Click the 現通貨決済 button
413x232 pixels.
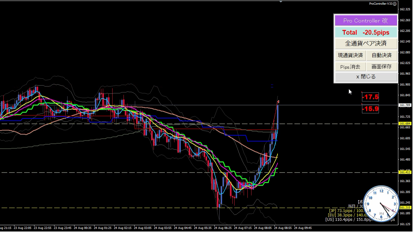pyautogui.click(x=350, y=55)
